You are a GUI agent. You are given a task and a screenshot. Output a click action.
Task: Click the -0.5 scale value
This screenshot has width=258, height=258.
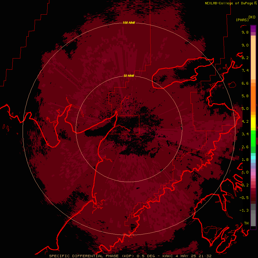pyautogui.click(x=244, y=198)
